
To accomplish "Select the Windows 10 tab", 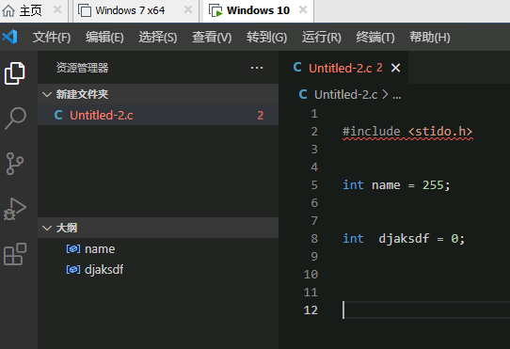I will (x=258, y=10).
